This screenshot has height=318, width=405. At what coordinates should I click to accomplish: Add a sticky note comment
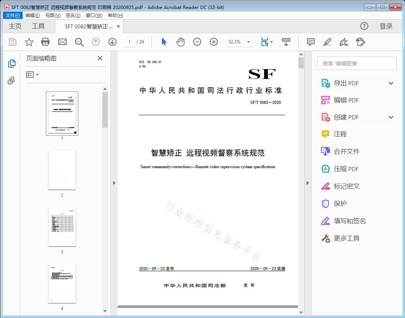pos(311,42)
